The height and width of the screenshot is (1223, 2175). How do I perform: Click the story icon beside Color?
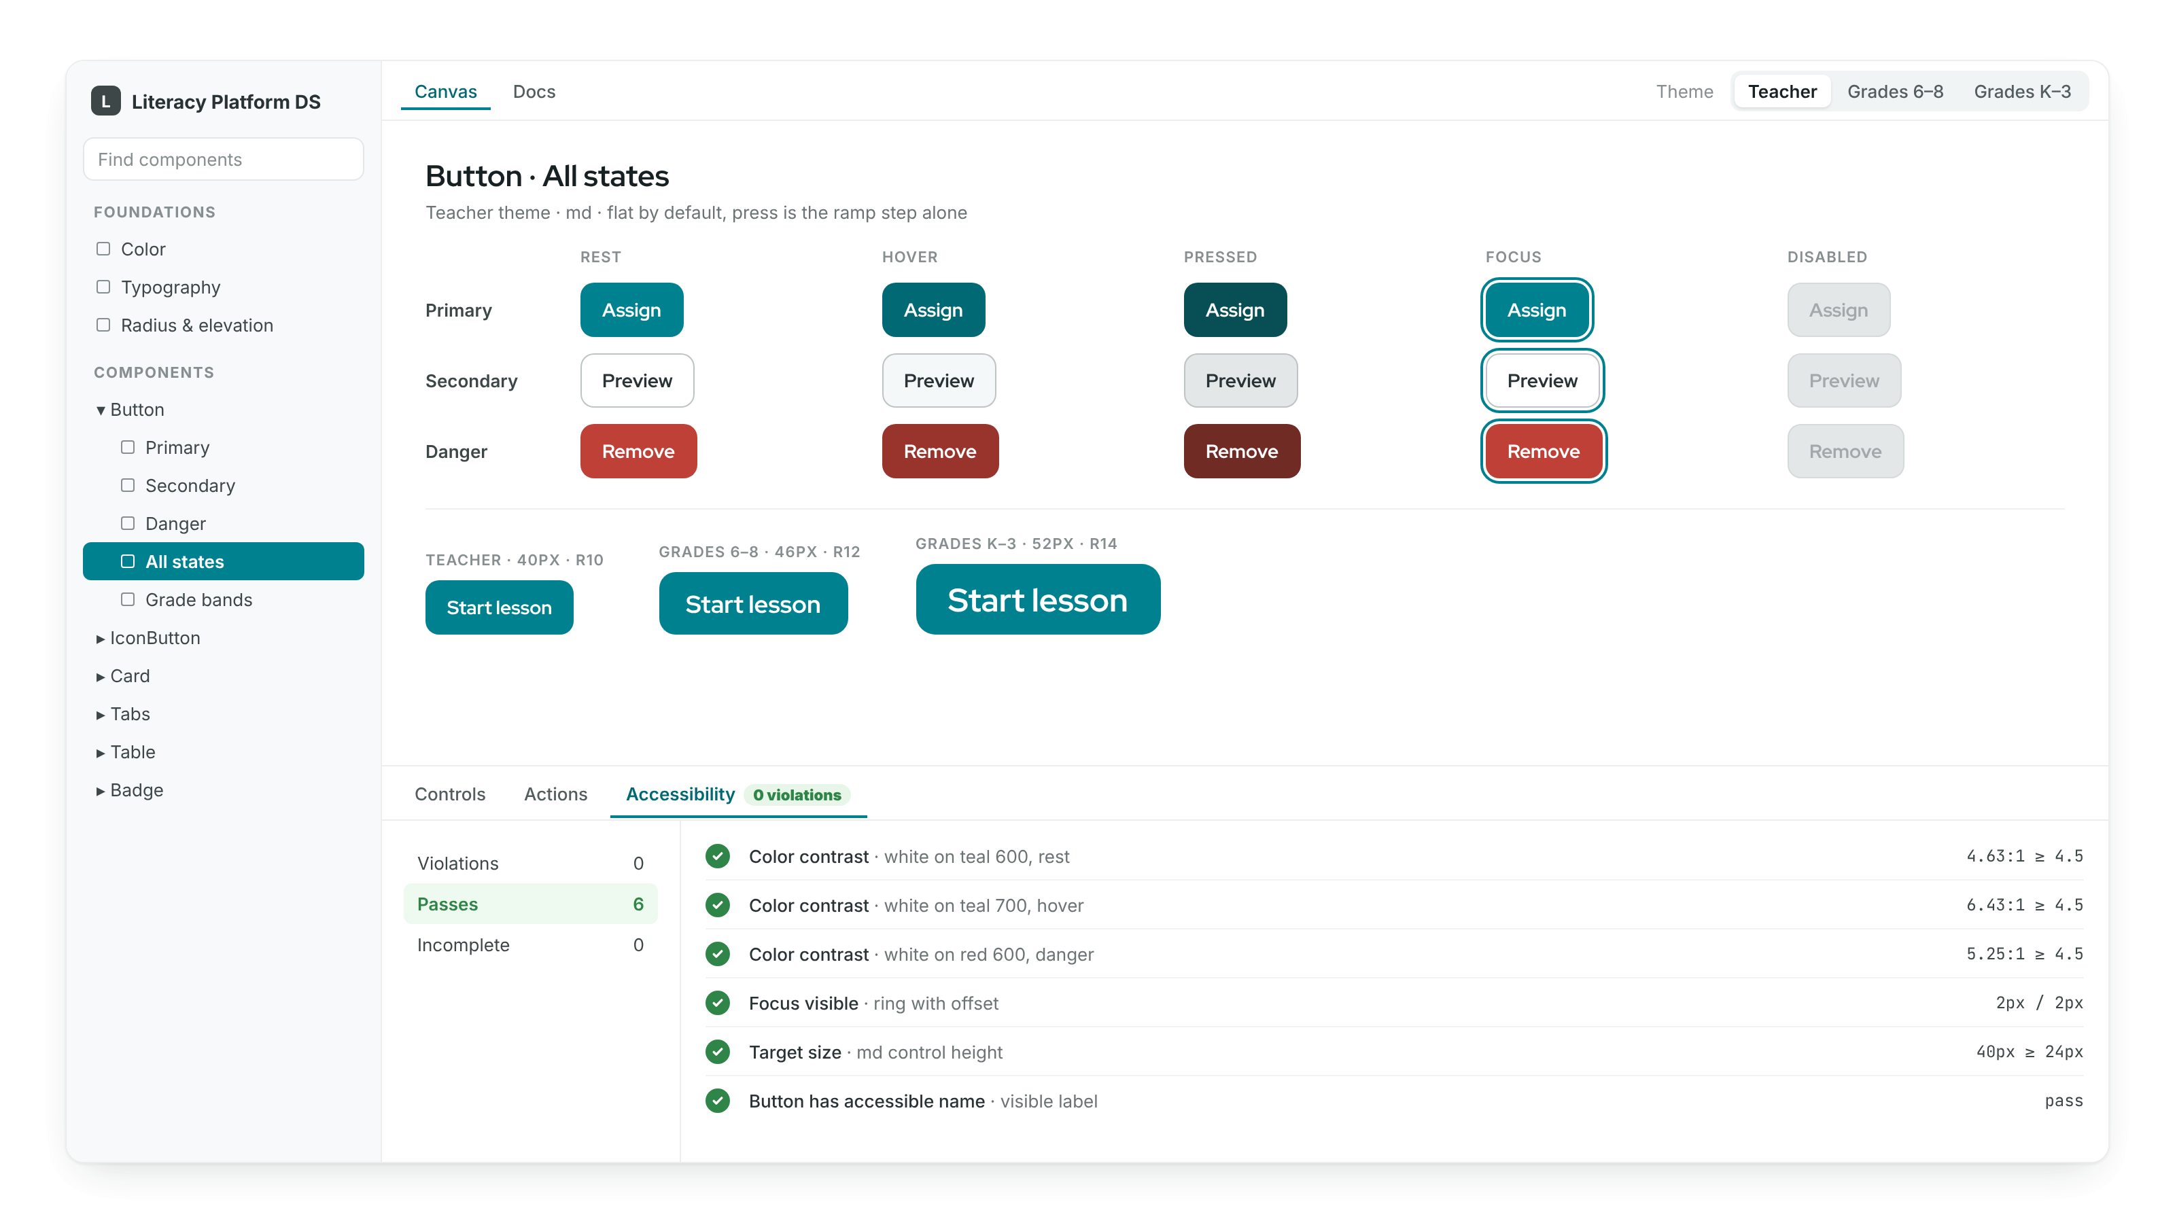[x=103, y=249]
